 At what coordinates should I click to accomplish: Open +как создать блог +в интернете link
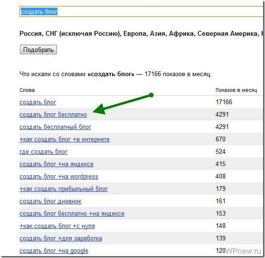pyautogui.click(x=65, y=139)
